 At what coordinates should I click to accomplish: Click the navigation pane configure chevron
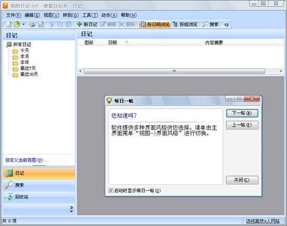point(72,209)
